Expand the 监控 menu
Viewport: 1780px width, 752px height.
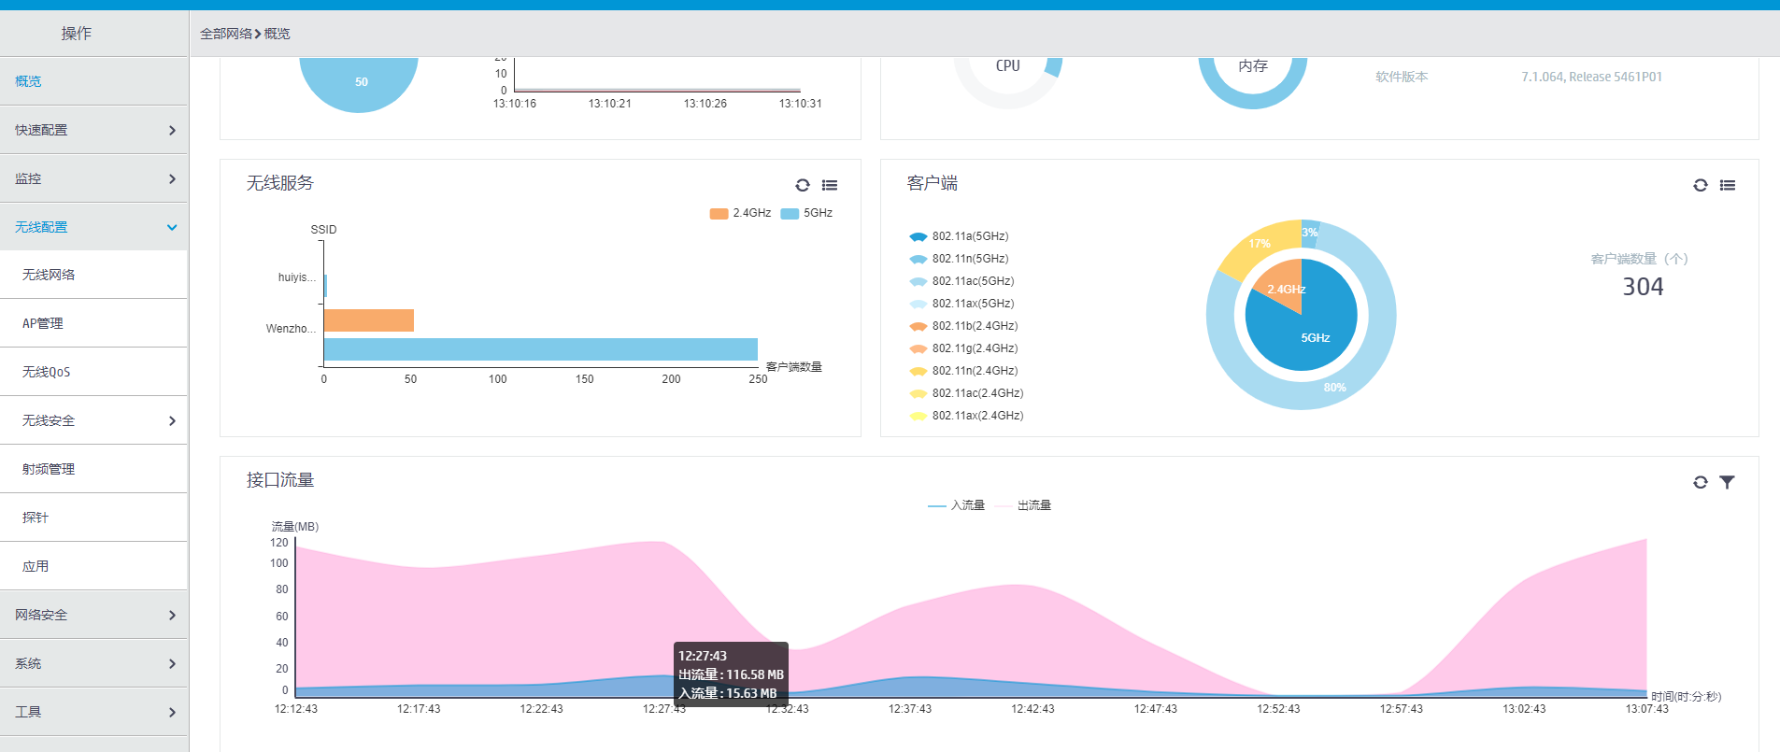point(93,178)
